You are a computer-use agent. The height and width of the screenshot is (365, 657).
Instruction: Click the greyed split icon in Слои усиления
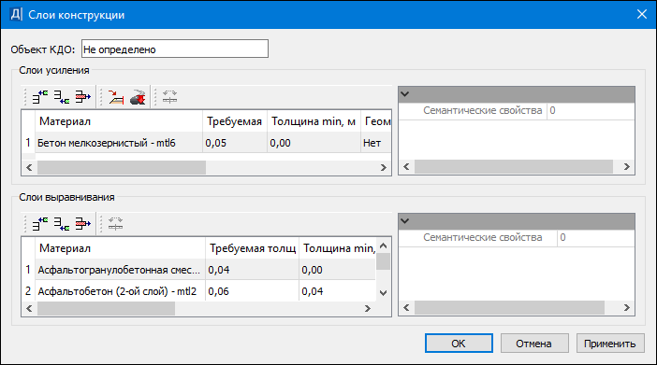tap(169, 97)
